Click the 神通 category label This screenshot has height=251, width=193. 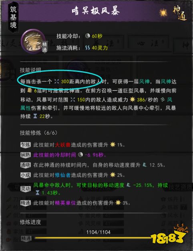[x=180, y=13]
